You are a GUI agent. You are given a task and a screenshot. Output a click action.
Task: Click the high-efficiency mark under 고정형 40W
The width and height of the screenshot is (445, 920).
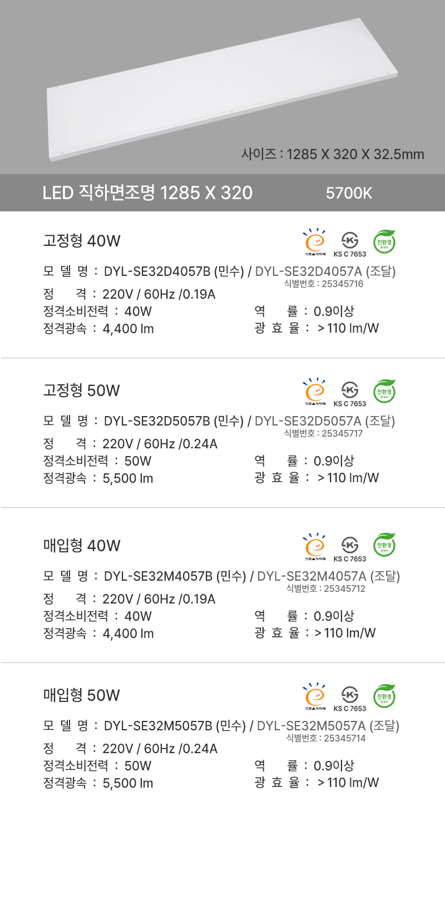coord(315,242)
